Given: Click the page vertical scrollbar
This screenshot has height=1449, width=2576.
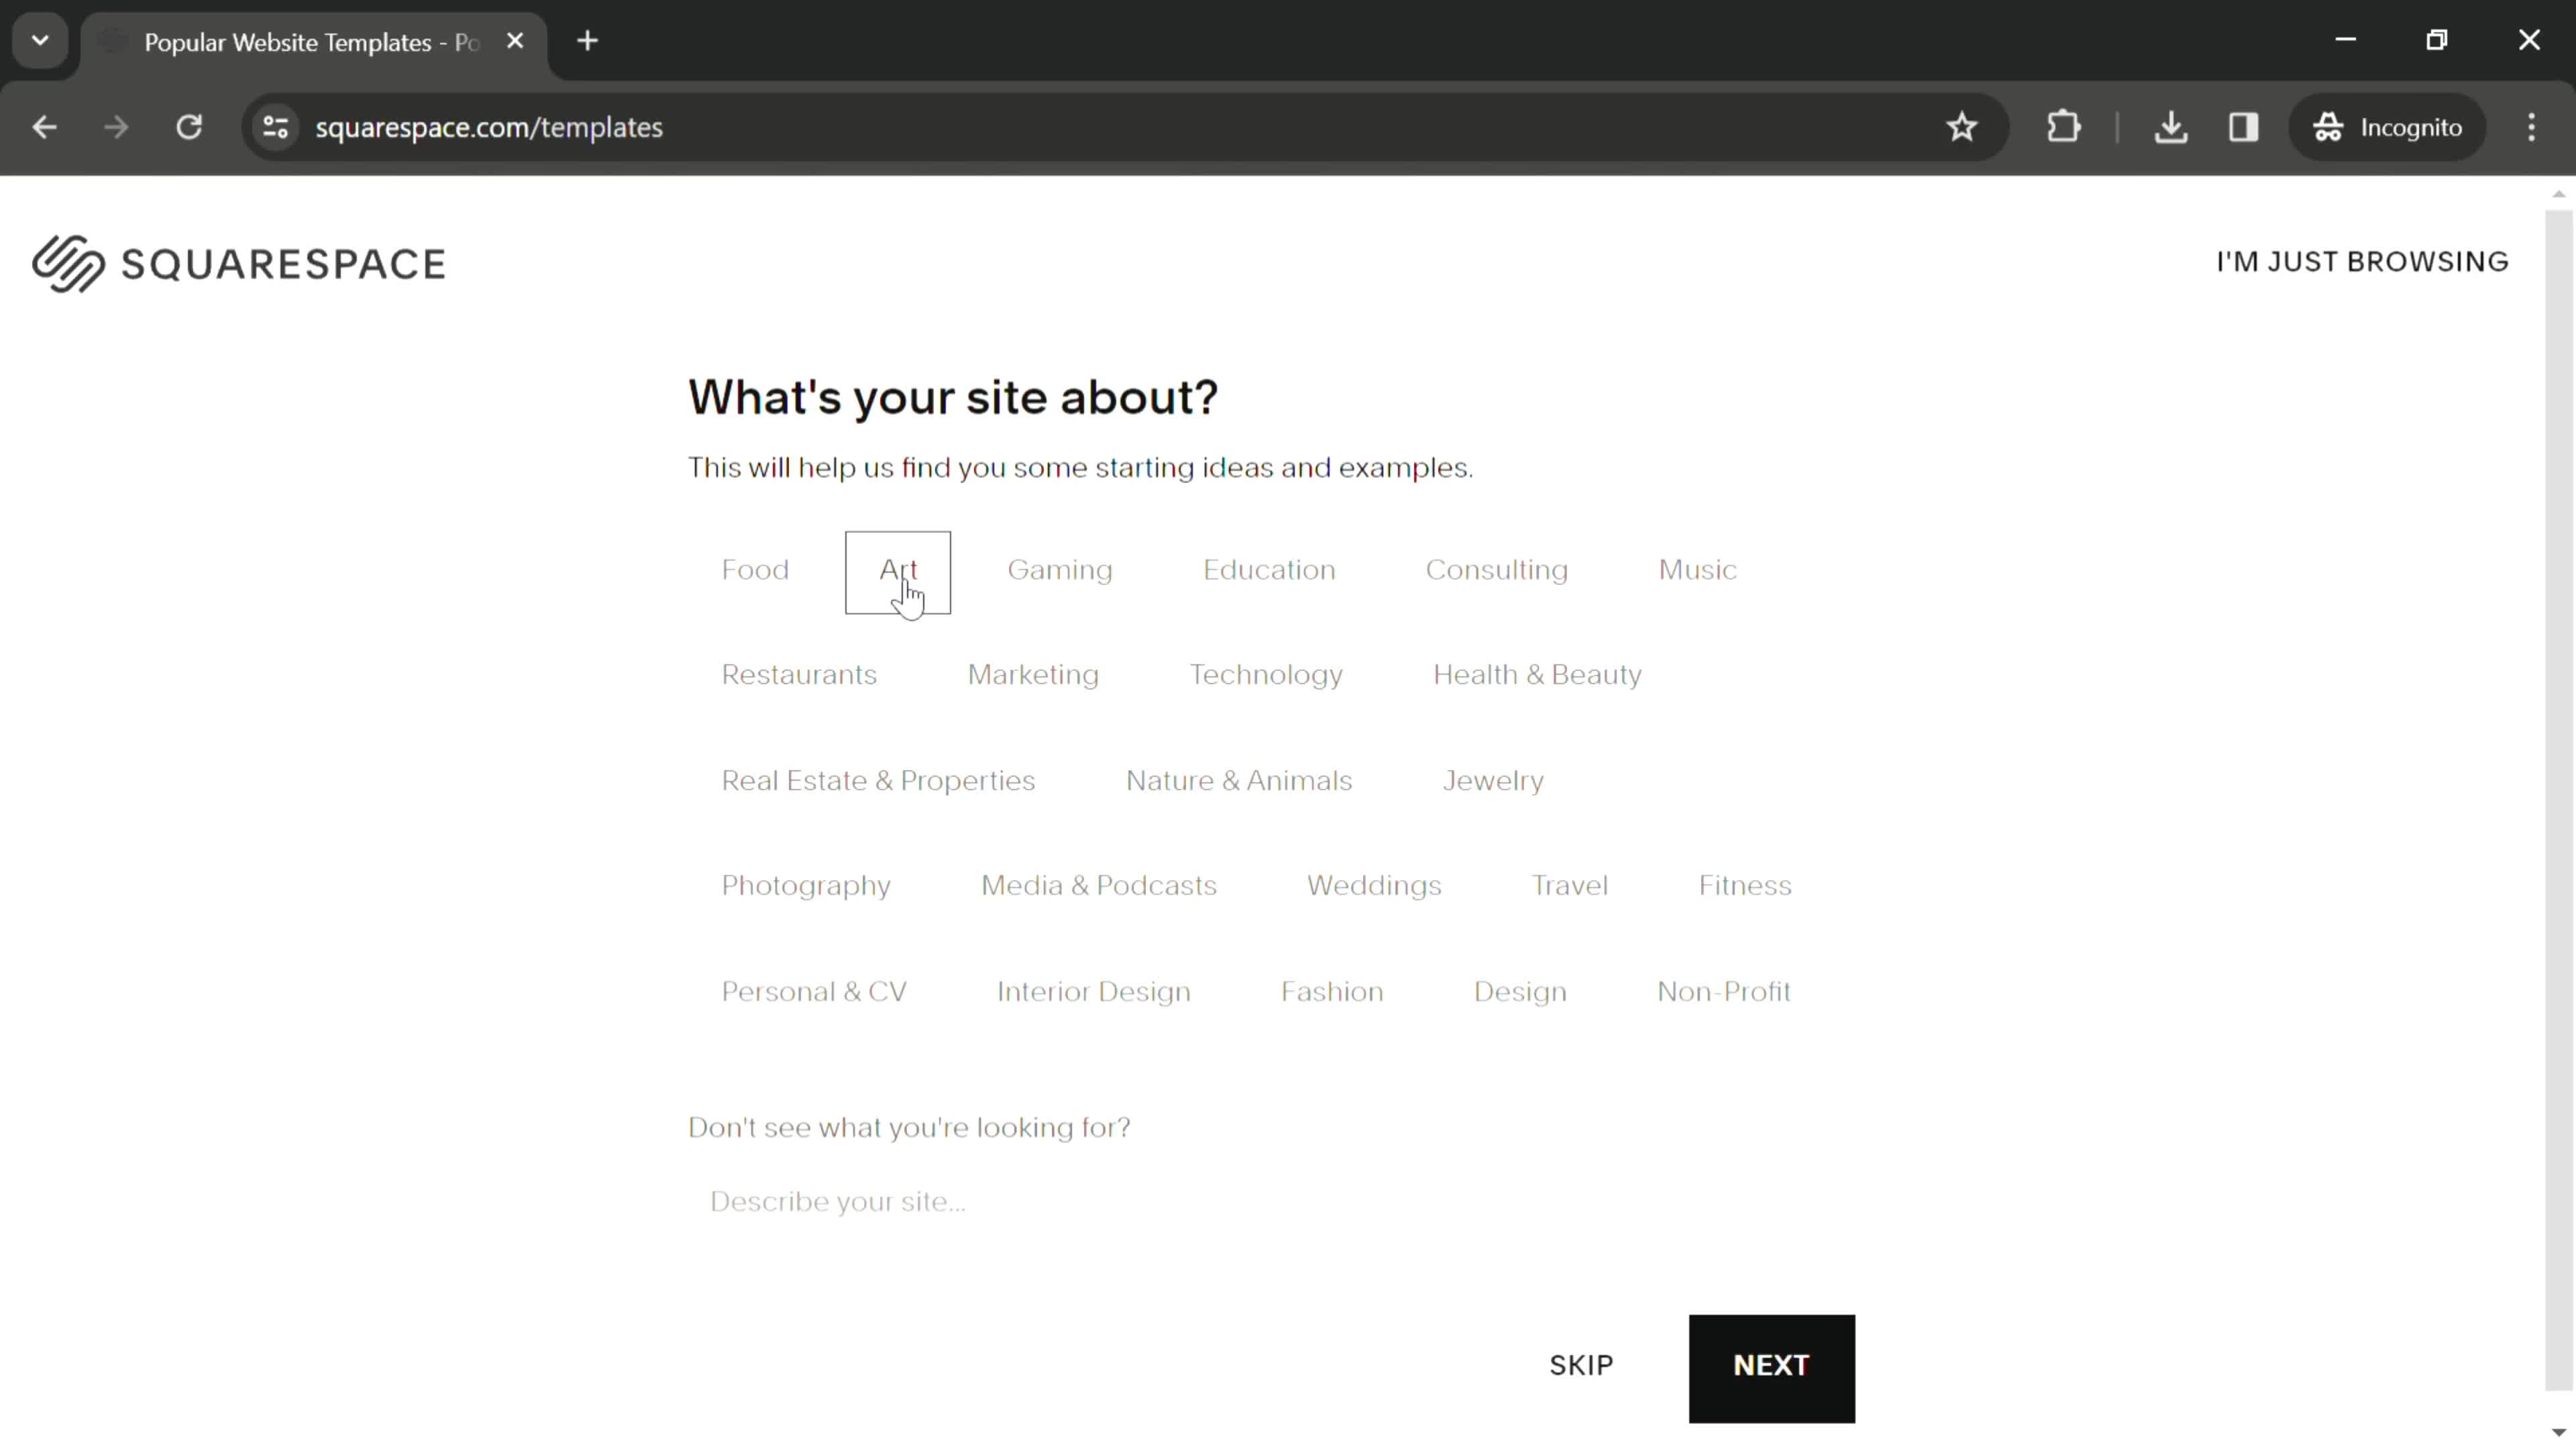Looking at the screenshot, I should pyautogui.click(x=2558, y=800).
